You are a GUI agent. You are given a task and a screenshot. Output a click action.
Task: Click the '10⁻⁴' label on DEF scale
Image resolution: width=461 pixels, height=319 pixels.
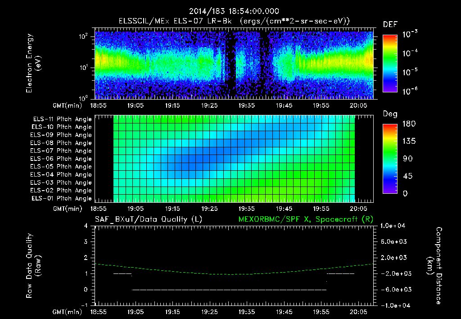pyautogui.click(x=410, y=53)
